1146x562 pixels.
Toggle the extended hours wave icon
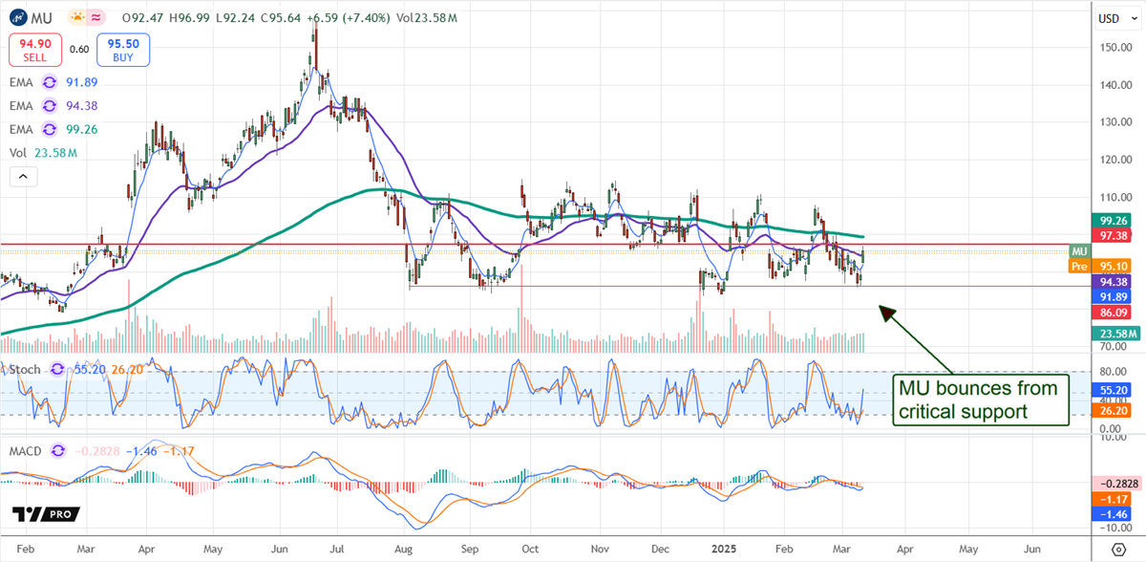point(95,16)
